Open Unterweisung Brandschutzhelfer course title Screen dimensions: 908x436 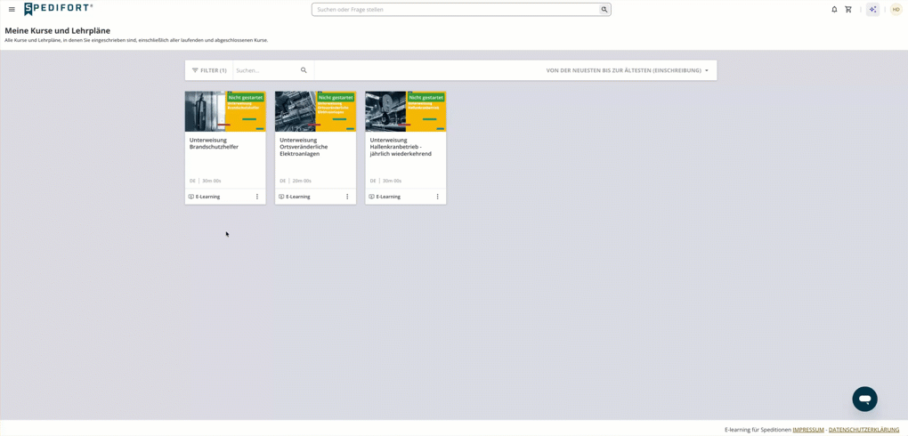point(214,143)
